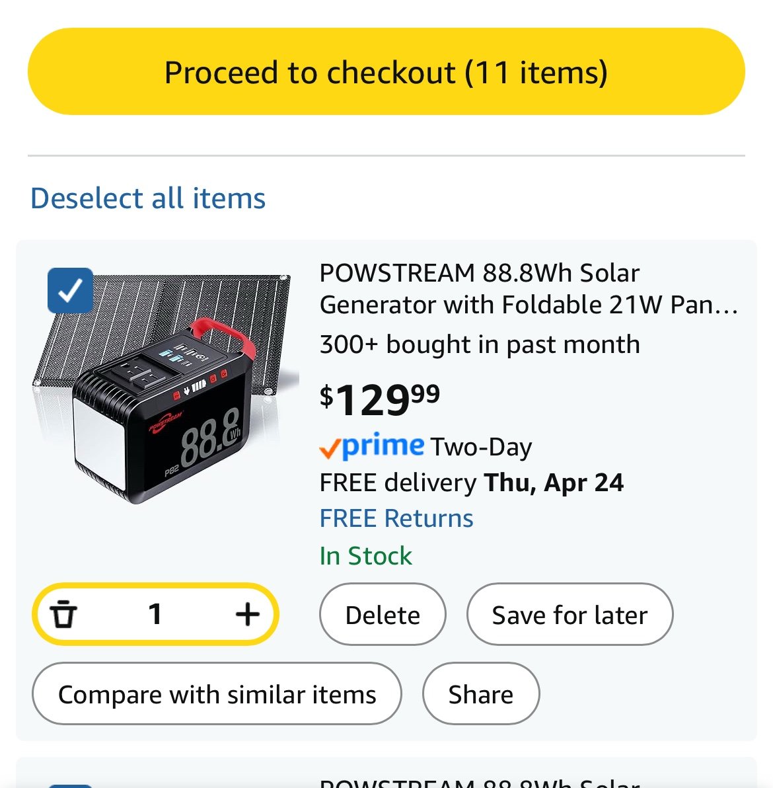Open the POWSTREAM solar generator product image

[x=166, y=388]
